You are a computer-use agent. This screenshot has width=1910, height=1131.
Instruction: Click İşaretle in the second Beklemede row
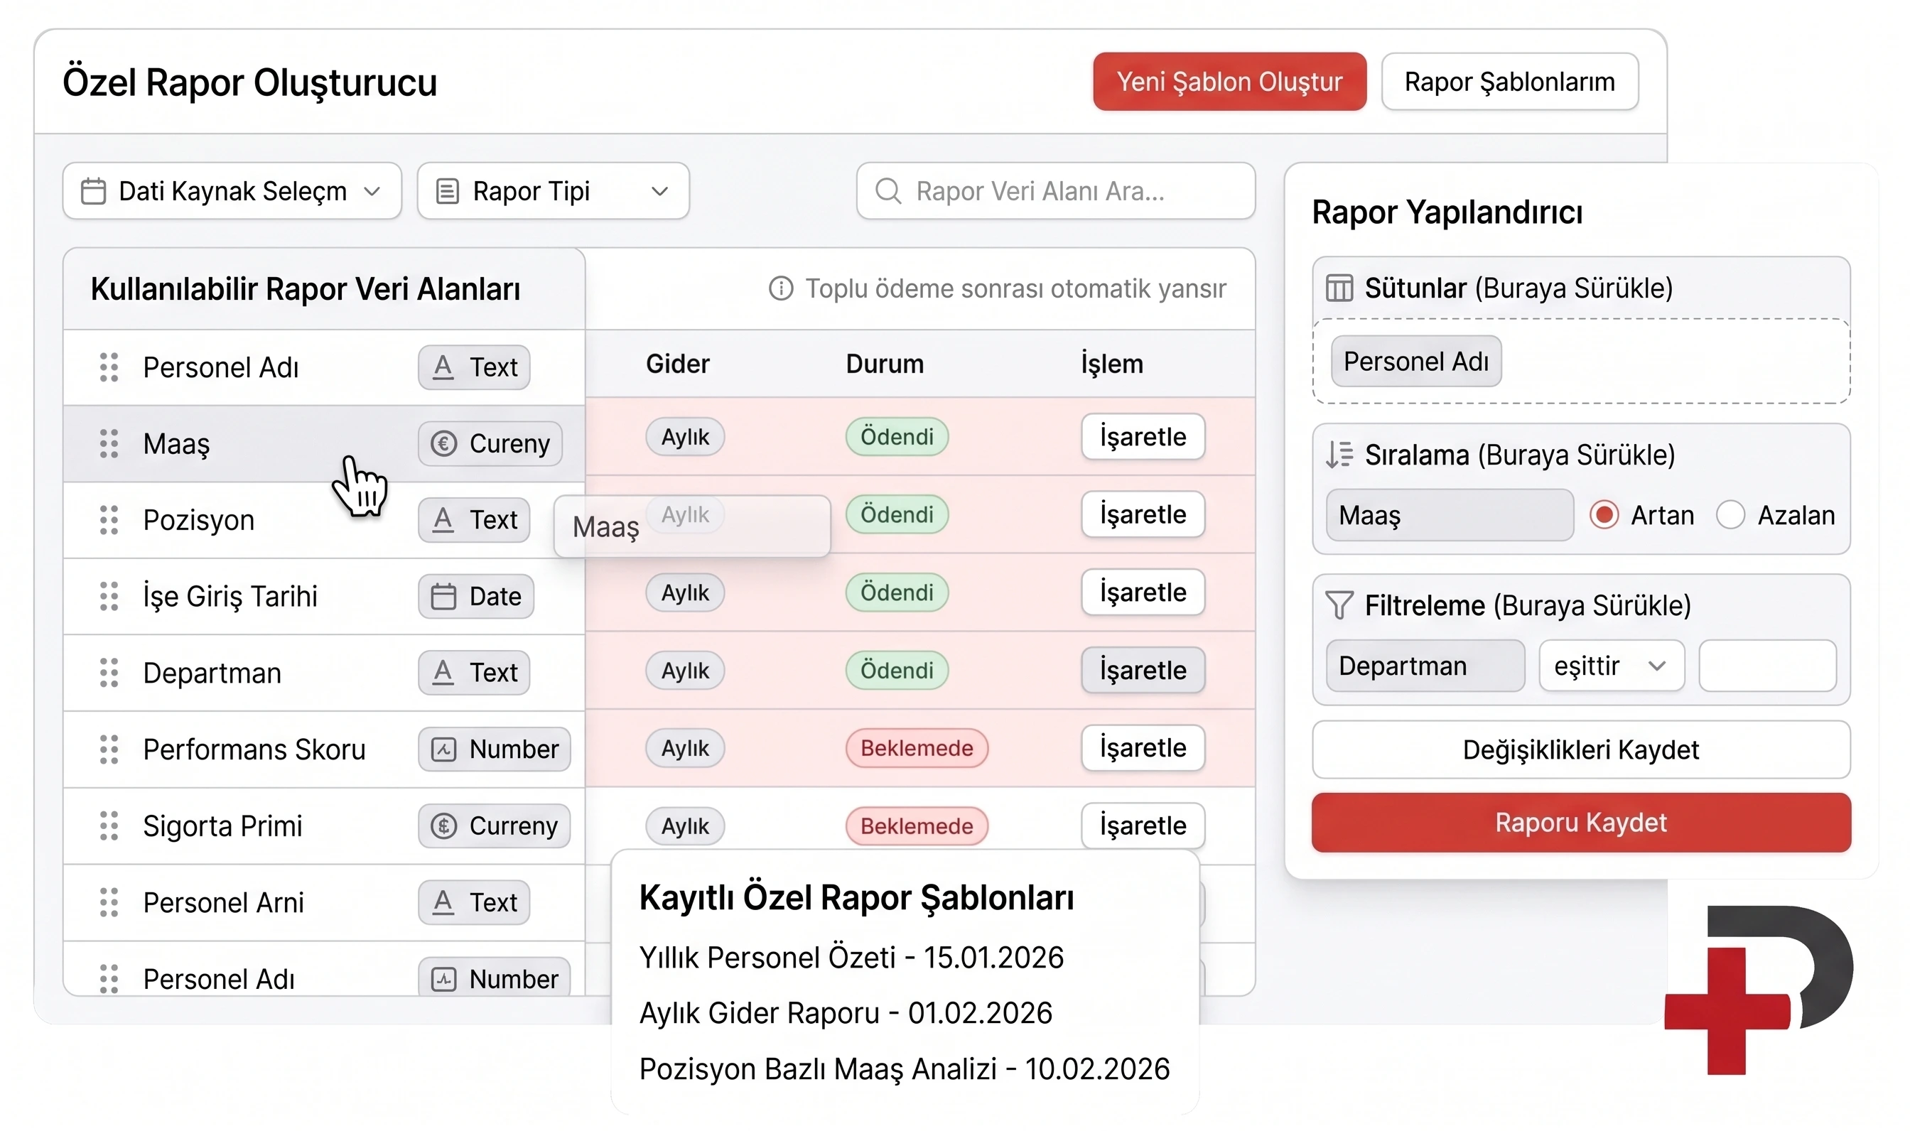pos(1143,826)
